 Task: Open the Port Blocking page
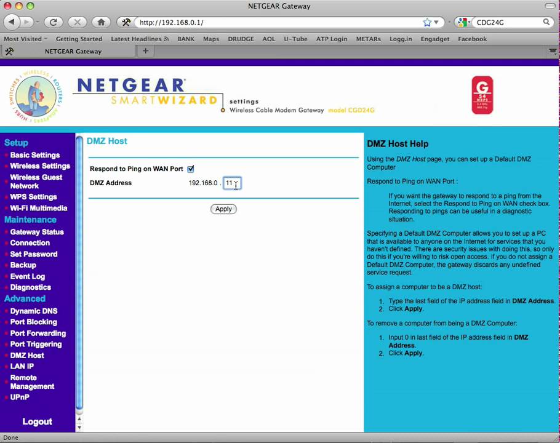(34, 322)
